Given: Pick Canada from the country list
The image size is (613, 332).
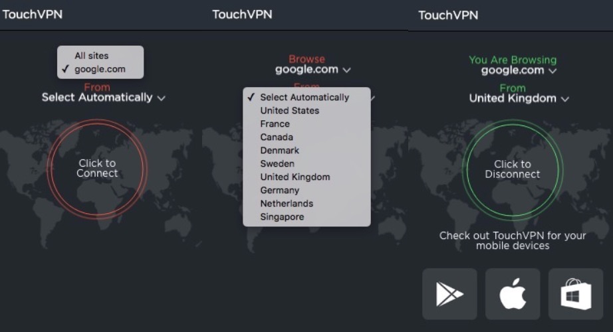Looking at the screenshot, I should (x=277, y=137).
